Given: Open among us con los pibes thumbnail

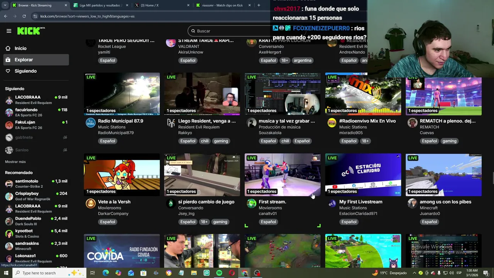Looking at the screenshot, I should coord(443,175).
